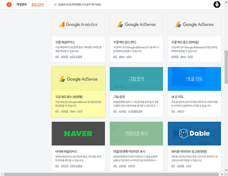Click #스팸/클립 방지 tag under 그림 문자
The width and height of the screenshot is (228, 176).
[x=135, y=111]
